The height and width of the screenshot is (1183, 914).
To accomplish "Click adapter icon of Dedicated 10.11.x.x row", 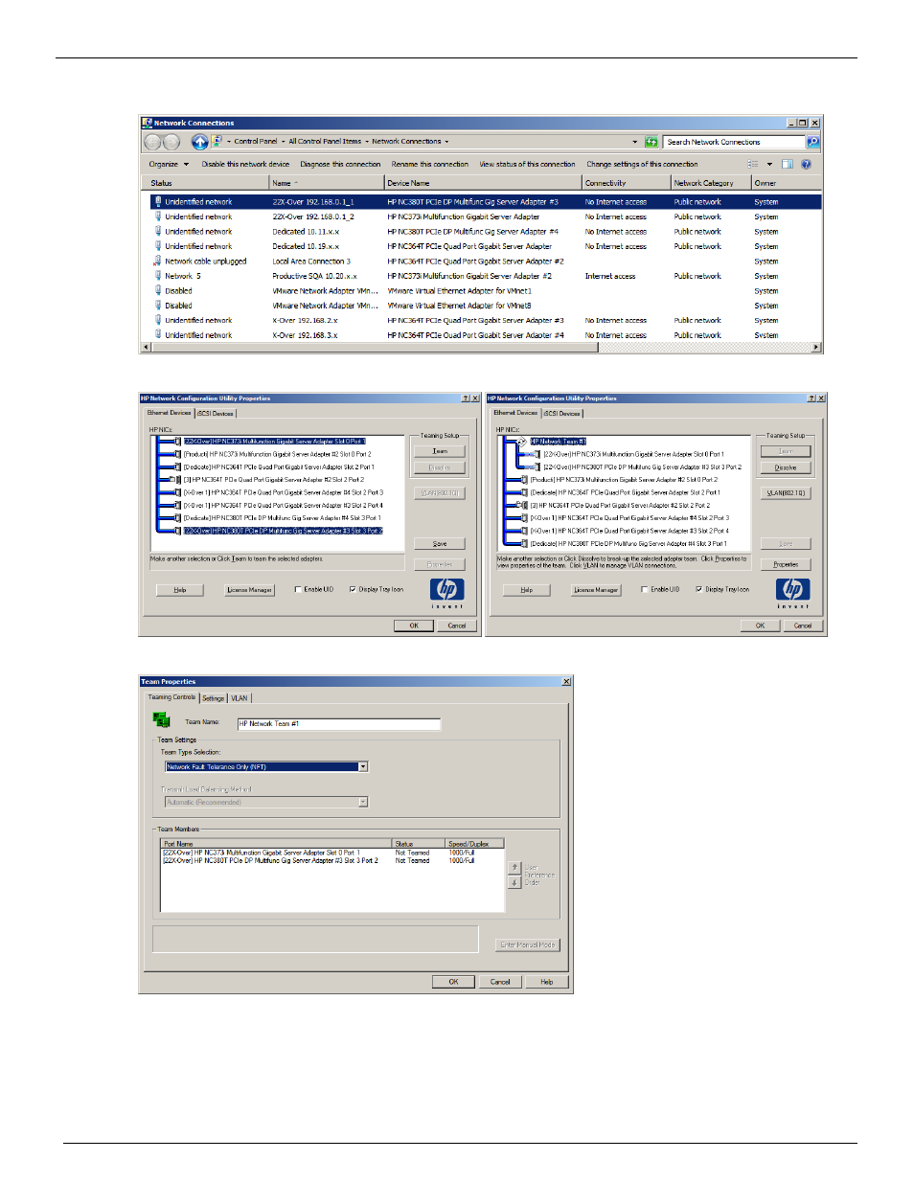I will (157, 231).
